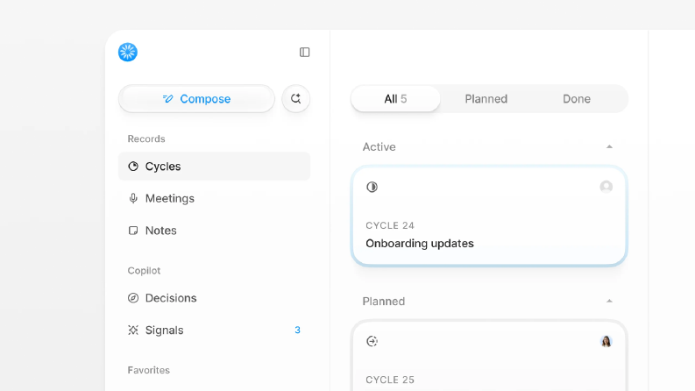Click the Records section label

(146, 139)
